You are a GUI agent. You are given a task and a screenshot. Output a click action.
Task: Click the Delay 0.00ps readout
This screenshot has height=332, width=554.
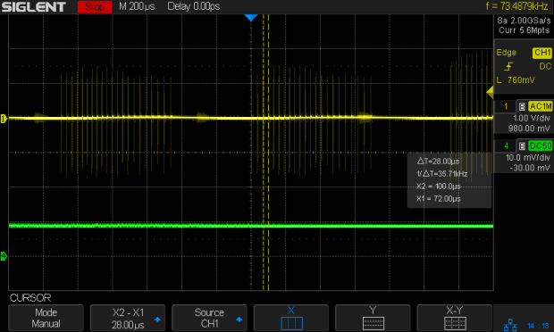pos(194,6)
